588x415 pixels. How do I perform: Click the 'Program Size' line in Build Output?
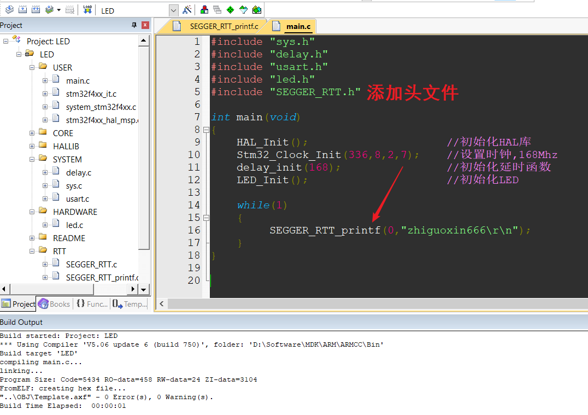tap(128, 379)
